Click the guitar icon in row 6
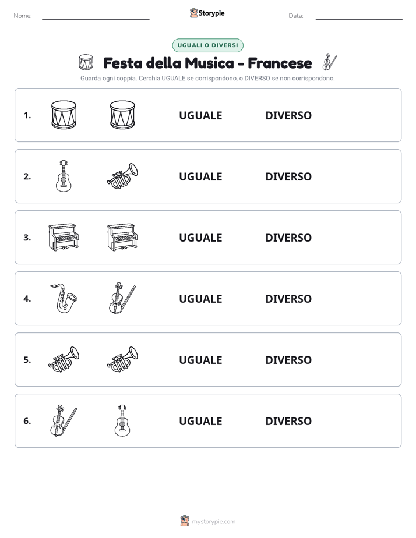The image size is (416, 538). pyautogui.click(x=122, y=420)
